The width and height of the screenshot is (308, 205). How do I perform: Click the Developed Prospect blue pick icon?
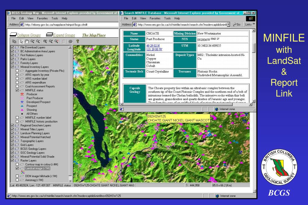pos(22,102)
